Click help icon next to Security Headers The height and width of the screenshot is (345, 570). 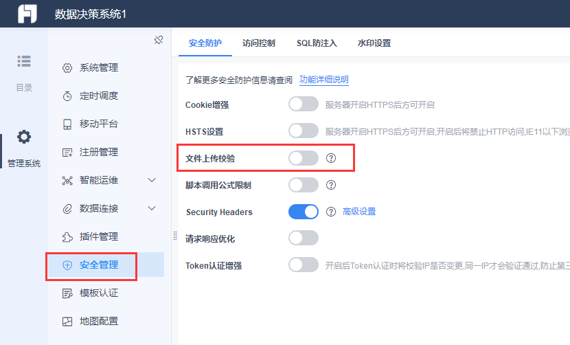(x=331, y=212)
